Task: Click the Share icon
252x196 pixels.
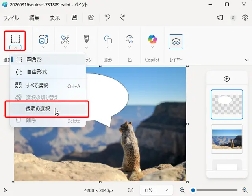Action: pos(91,17)
